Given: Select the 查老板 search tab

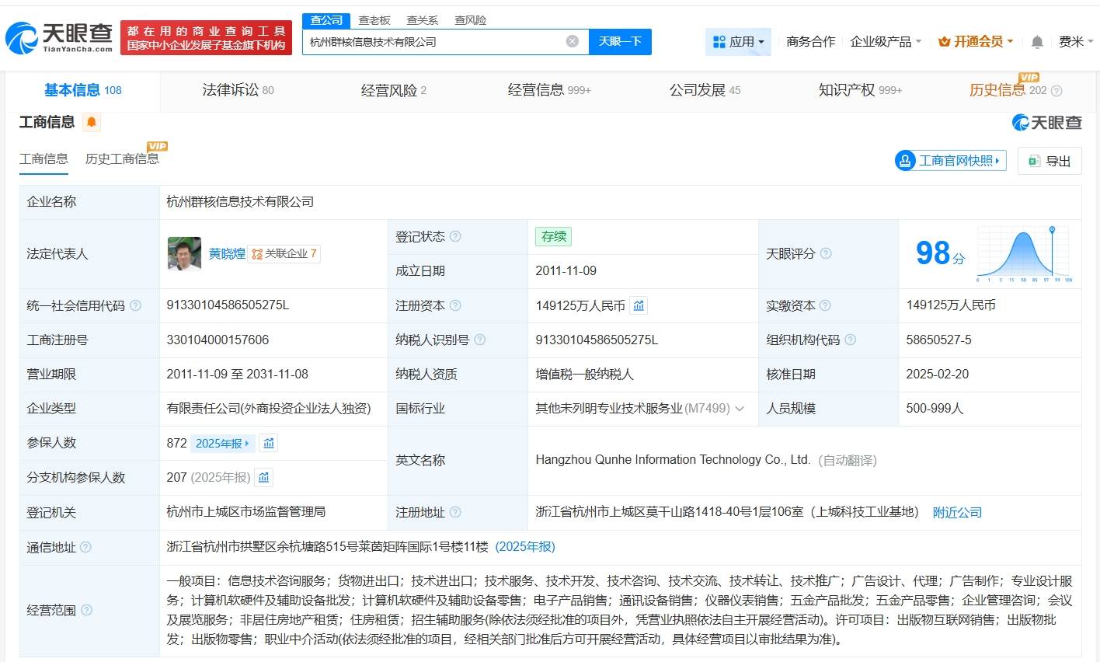Looking at the screenshot, I should [375, 19].
